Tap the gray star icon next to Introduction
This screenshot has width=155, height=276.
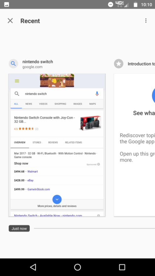click(x=119, y=63)
